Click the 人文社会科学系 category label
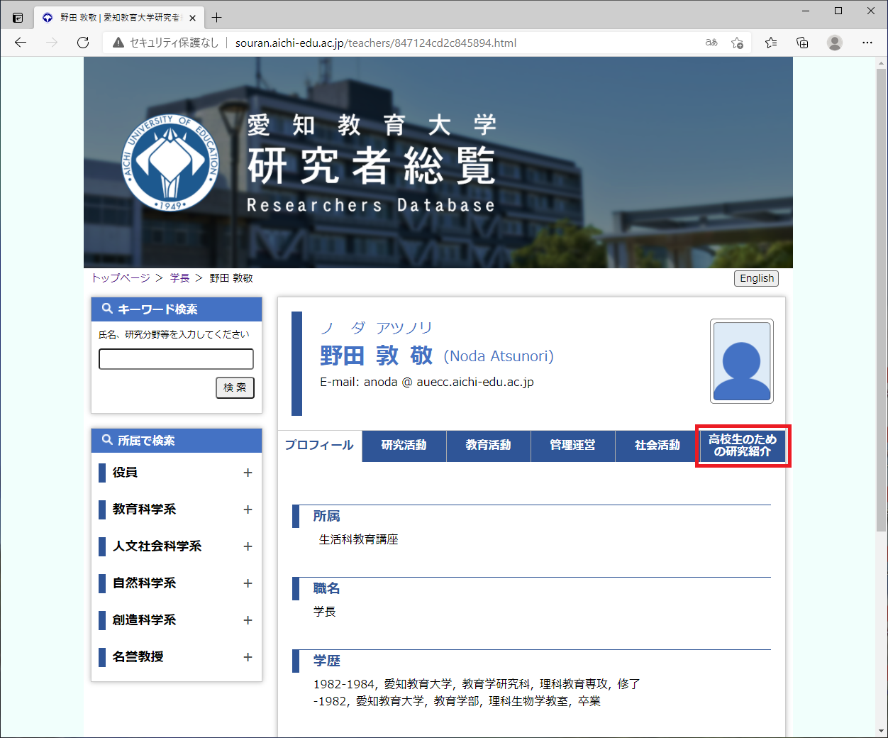Viewport: 888px width, 738px height. (x=157, y=546)
